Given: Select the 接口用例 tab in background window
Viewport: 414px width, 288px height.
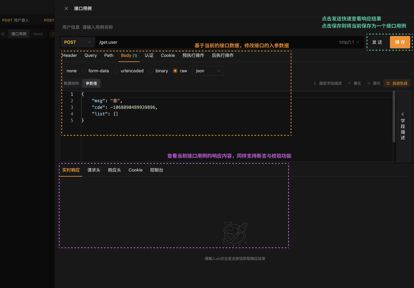Looking at the screenshot, I should point(19,34).
